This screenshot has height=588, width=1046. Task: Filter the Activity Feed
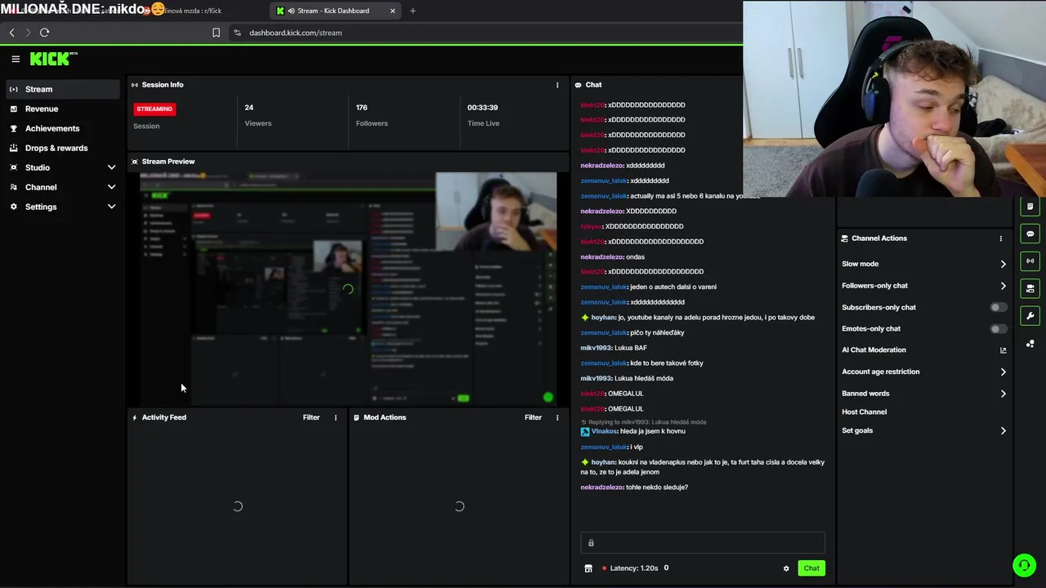[x=311, y=417]
